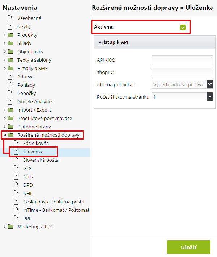Open Česká pošta - balík na poštu
The height and width of the screenshot is (257, 217).
(54, 202)
